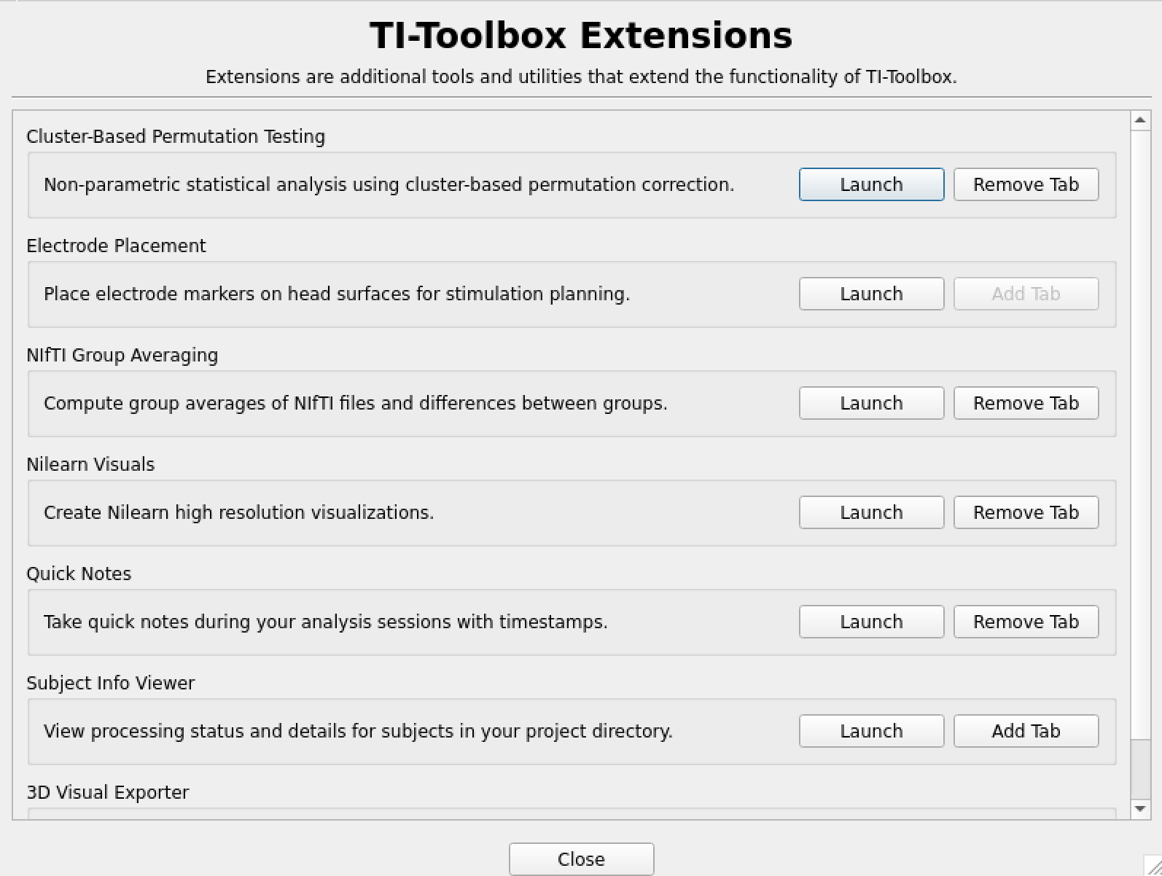Launch the Quick Notes extension
Image resolution: width=1162 pixels, height=876 pixels.
pyautogui.click(x=871, y=621)
